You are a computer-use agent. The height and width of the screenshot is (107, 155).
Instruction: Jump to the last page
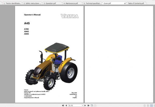click(x=88, y=106)
